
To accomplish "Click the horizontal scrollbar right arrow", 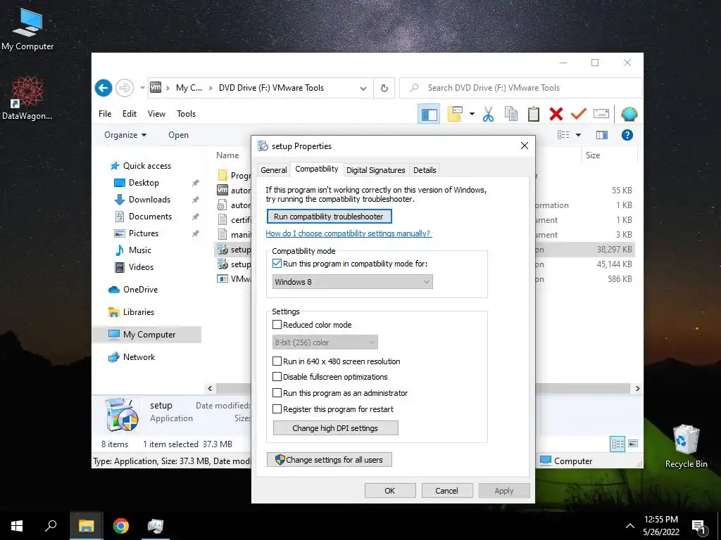I will 637,388.
